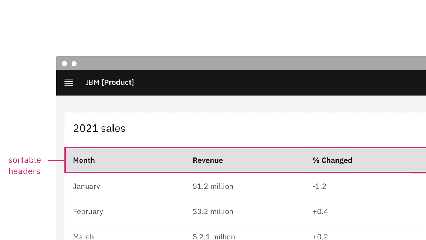Click the +0.4 percent changed value
Viewport: 426px width, 240px height.
pos(320,211)
